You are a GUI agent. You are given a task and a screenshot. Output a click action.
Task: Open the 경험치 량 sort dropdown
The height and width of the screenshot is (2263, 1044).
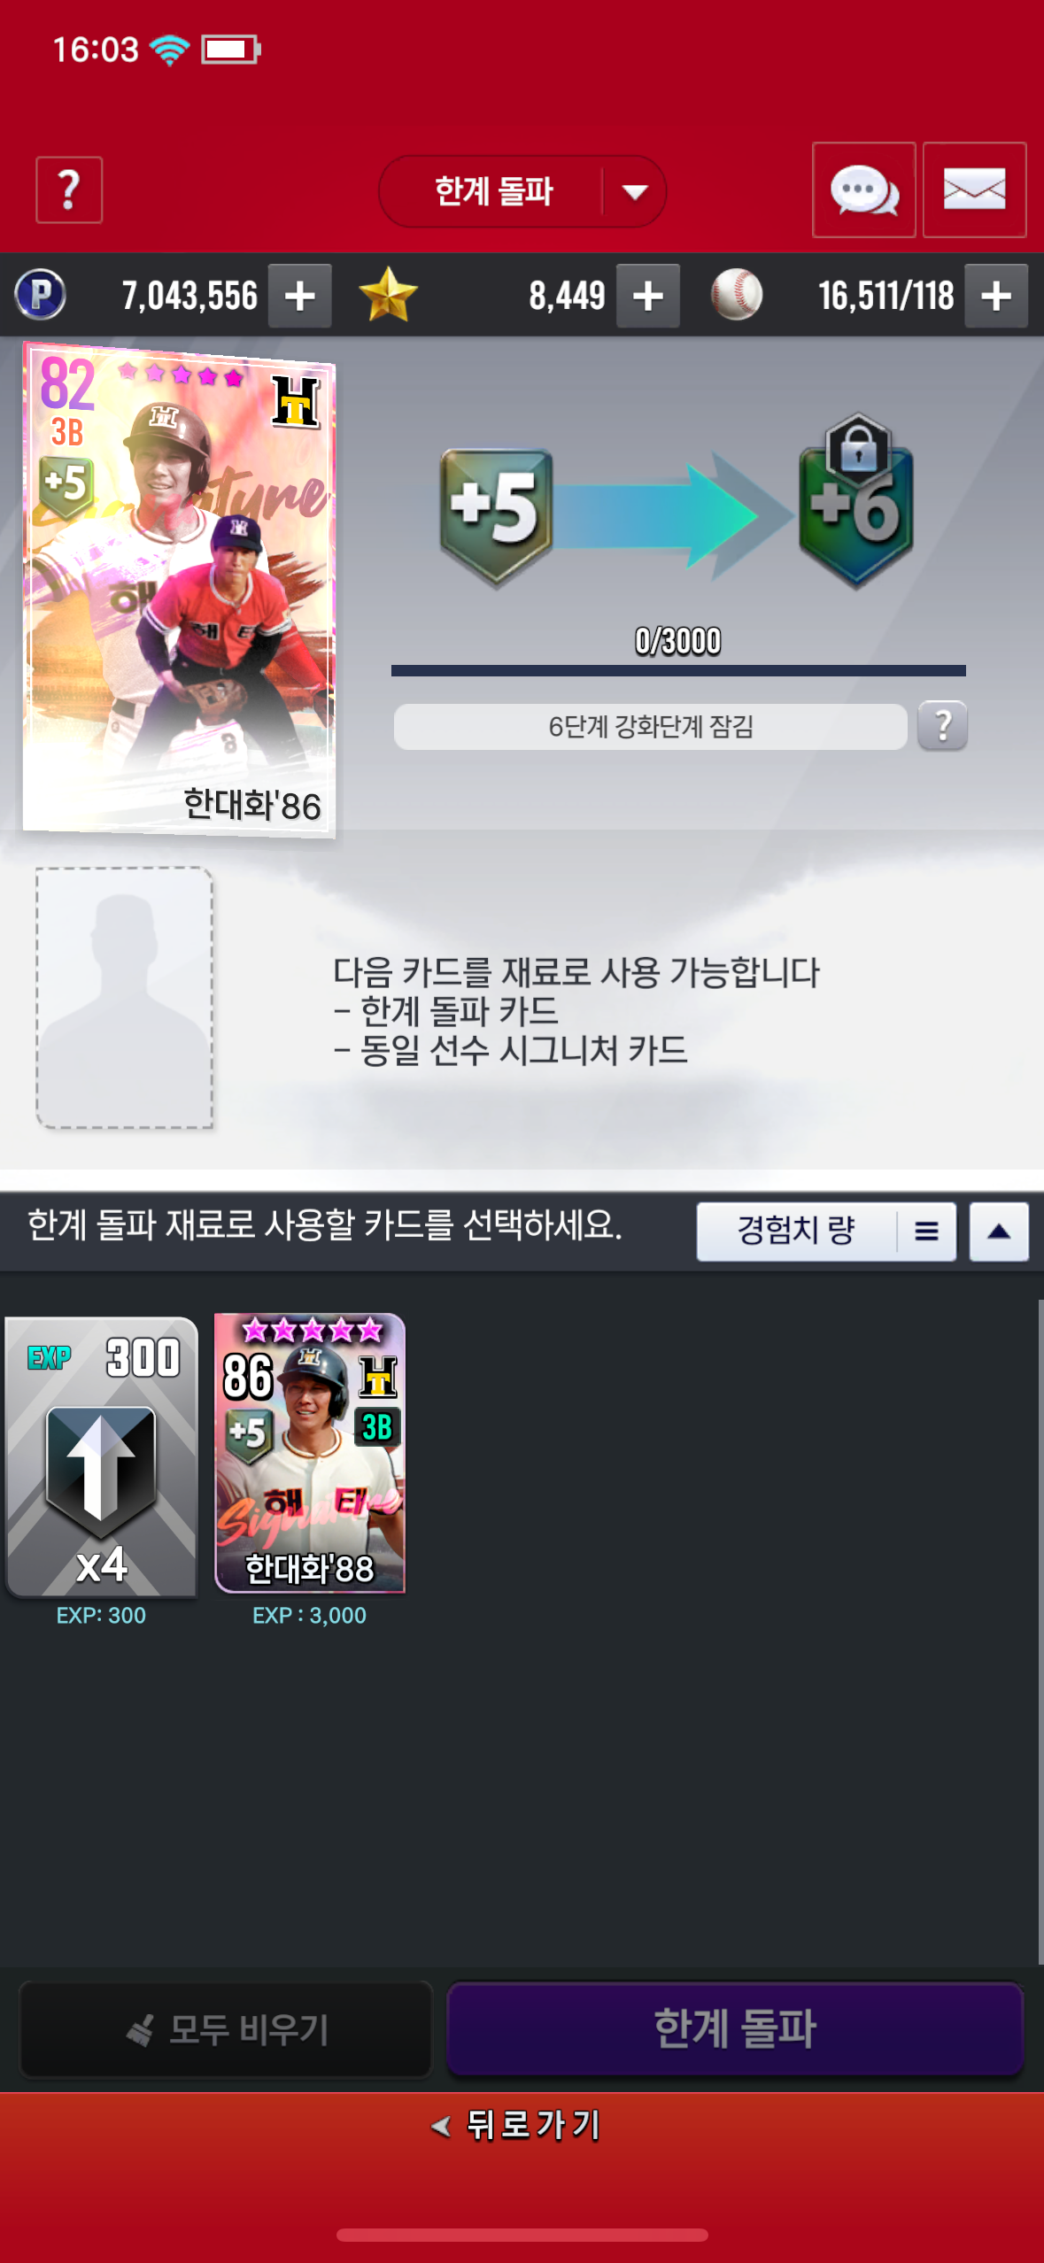point(826,1231)
